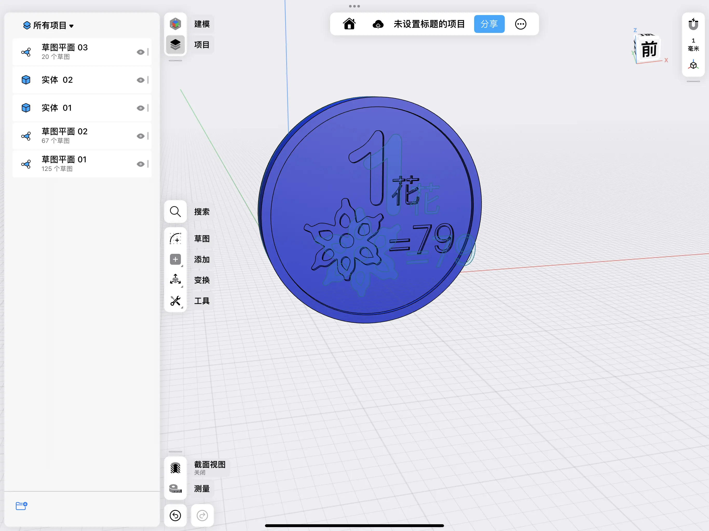
Task: Click the 草图 label
Action: [202, 239]
